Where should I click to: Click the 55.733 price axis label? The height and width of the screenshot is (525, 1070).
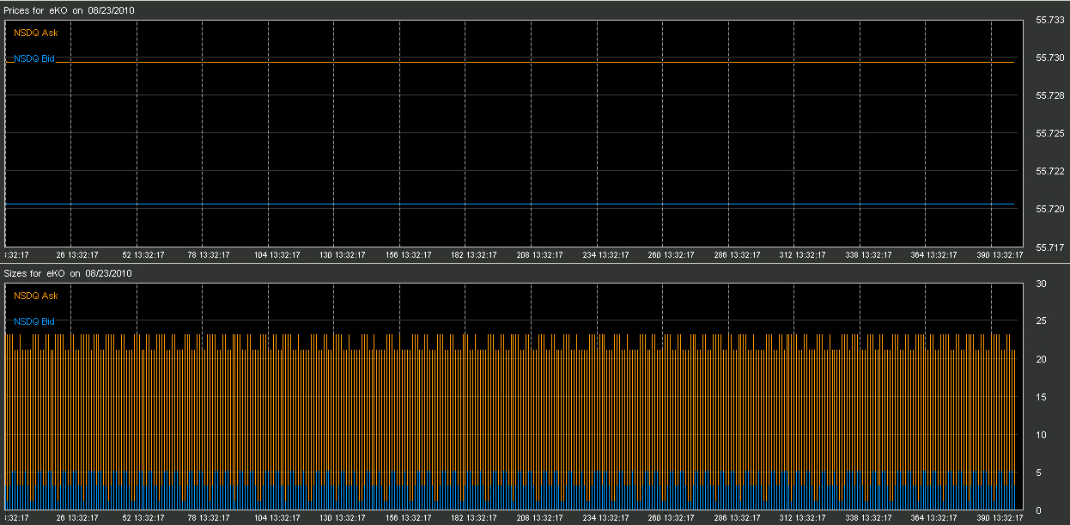pos(1051,20)
